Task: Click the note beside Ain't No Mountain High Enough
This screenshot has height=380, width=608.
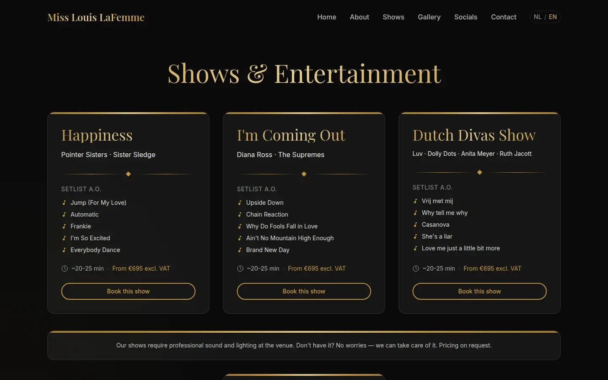Action: [x=240, y=238]
